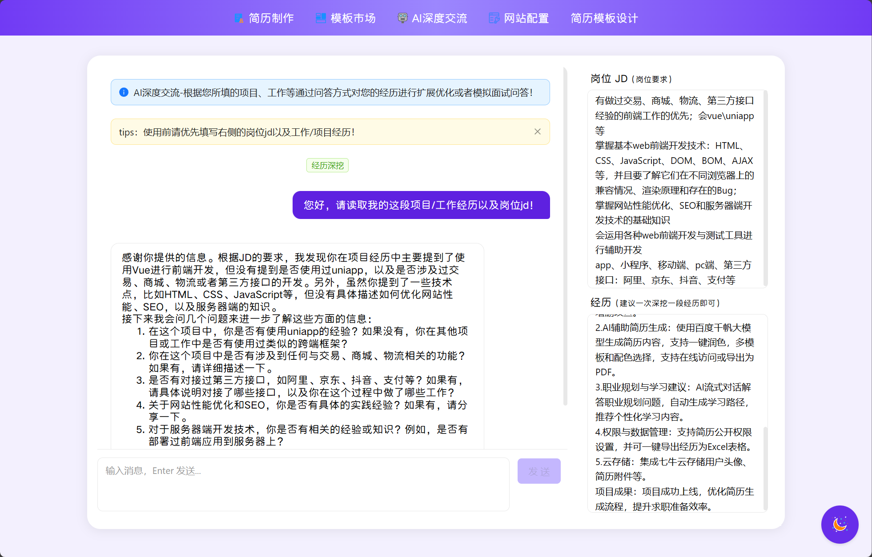Screen dimensions: 872x557
Task: Focus the message input box
Action: [x=303, y=484]
